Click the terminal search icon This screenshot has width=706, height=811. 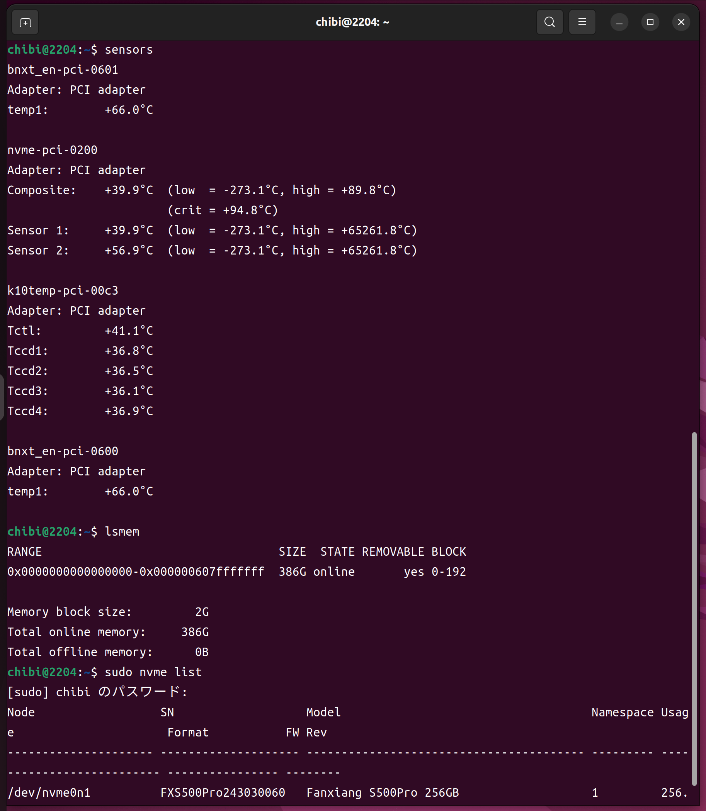tap(549, 22)
